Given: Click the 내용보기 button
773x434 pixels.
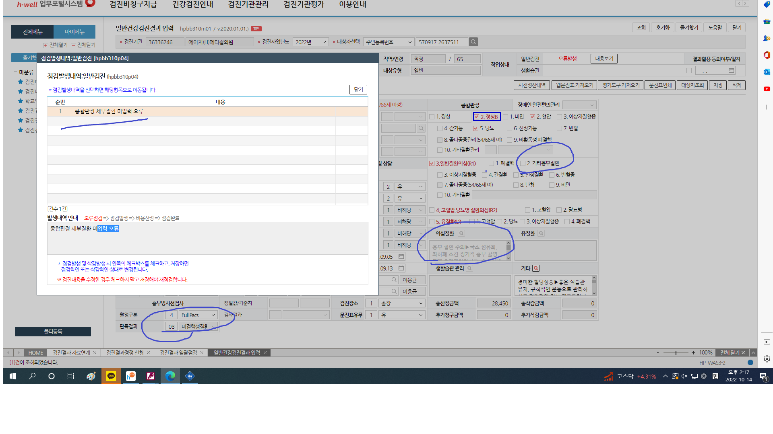Looking at the screenshot, I should [x=604, y=59].
